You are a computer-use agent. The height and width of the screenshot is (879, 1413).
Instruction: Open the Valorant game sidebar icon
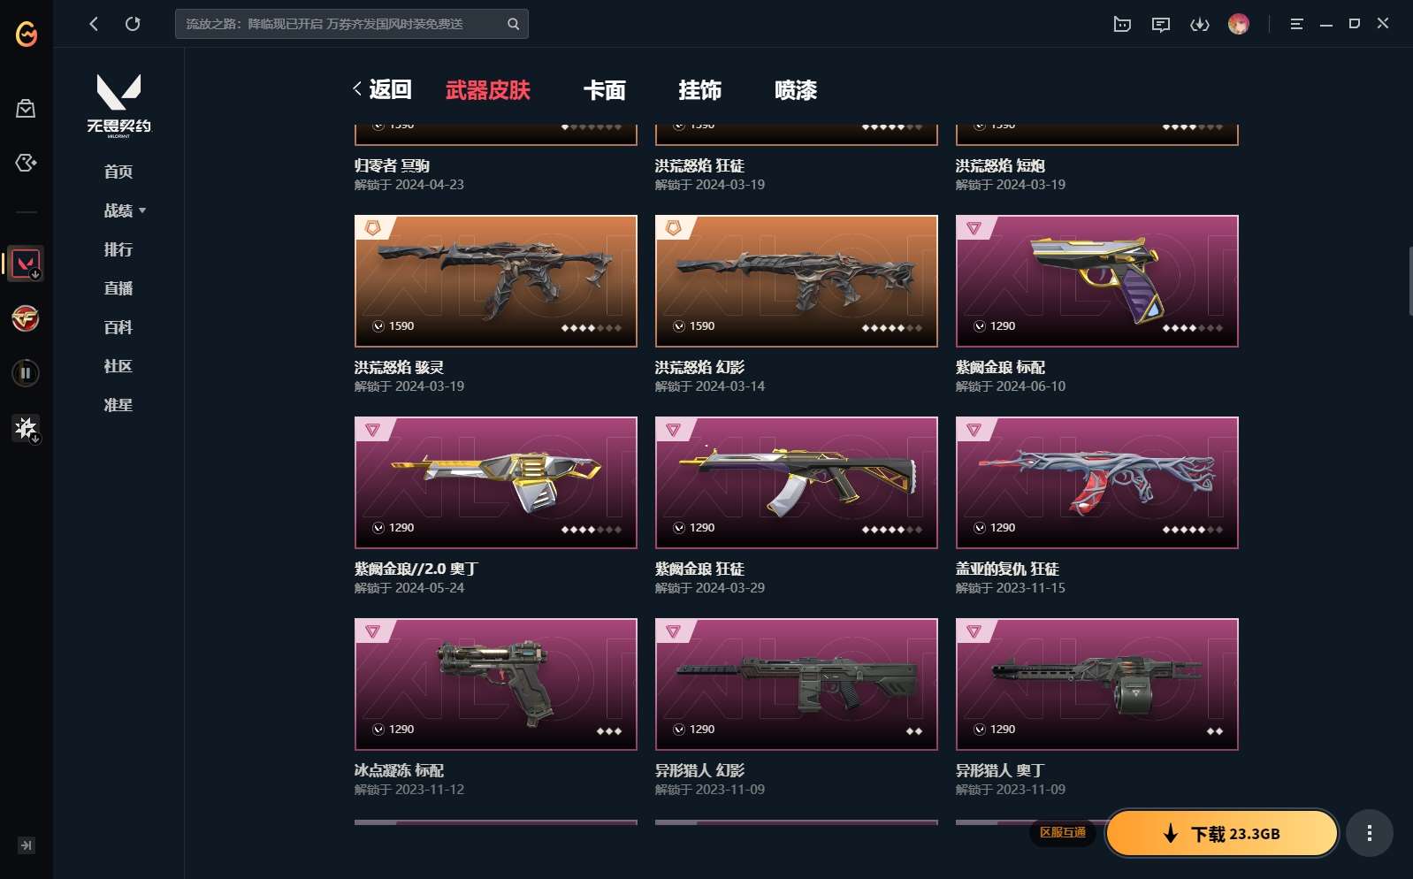point(26,264)
